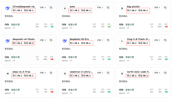174x100 pixels.
Task: Click red status bars of deepseek-v4-flash card
Action: (52, 59)
